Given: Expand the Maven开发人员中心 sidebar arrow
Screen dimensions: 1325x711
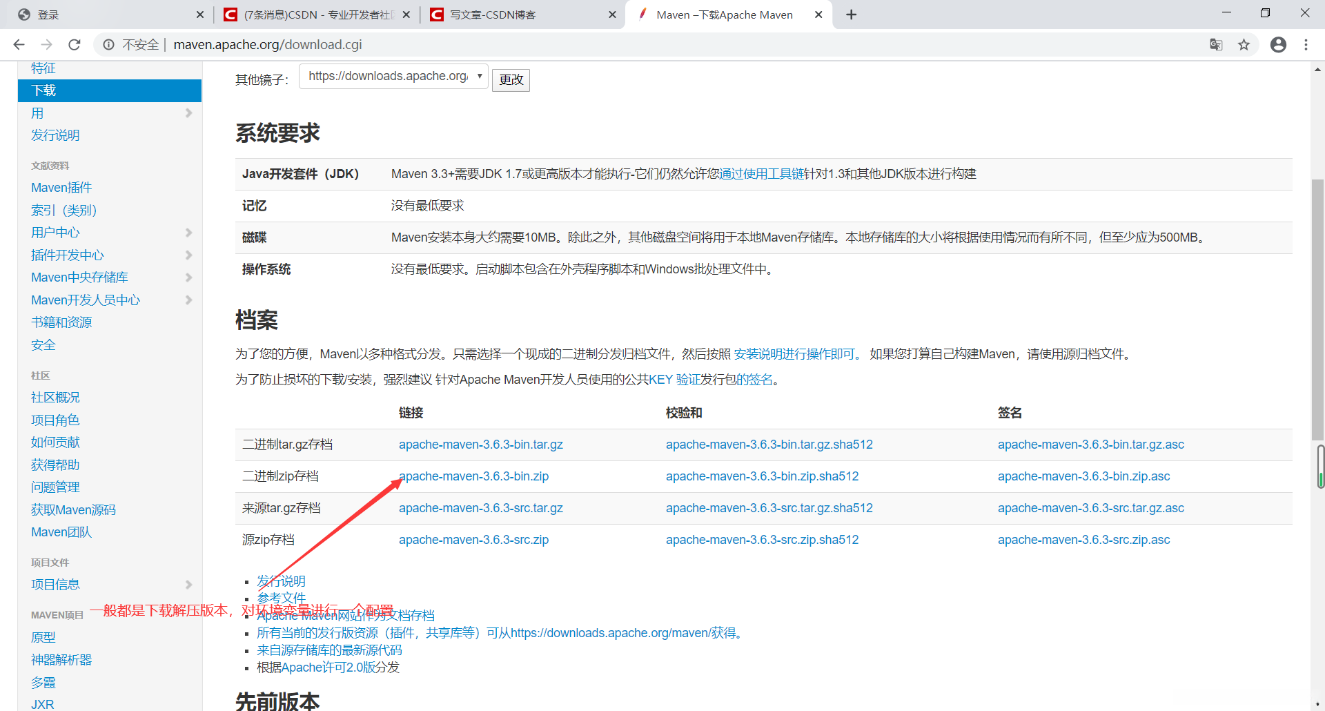Looking at the screenshot, I should pos(188,300).
